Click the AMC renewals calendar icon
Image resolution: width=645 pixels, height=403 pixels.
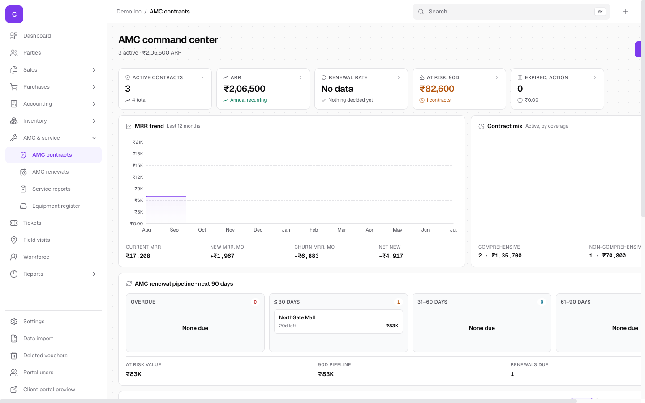(x=23, y=172)
